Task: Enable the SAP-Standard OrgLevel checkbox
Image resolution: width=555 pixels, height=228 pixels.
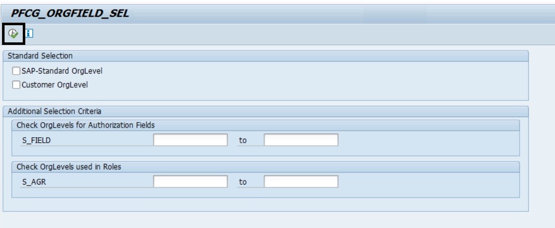Action: pyautogui.click(x=17, y=71)
